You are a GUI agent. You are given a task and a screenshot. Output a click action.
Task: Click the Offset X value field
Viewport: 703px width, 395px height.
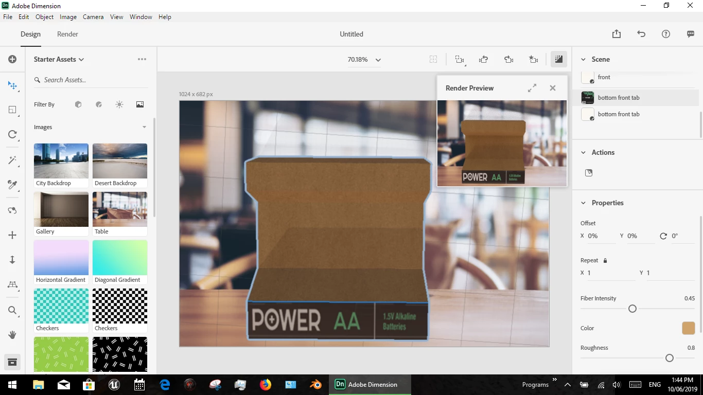click(601, 236)
